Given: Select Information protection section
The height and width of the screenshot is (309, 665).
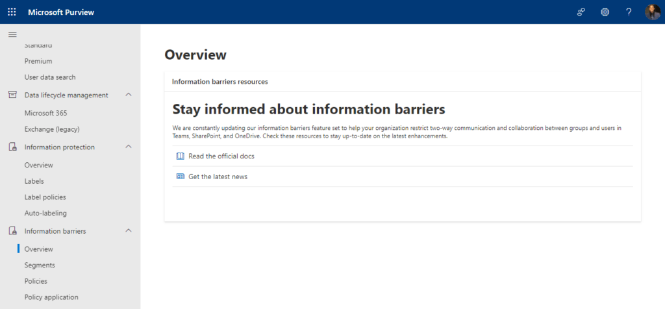Looking at the screenshot, I should (59, 147).
